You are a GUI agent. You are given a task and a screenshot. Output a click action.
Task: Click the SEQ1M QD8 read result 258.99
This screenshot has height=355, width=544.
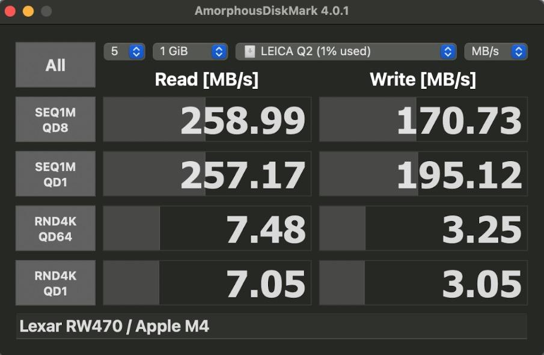pyautogui.click(x=243, y=120)
